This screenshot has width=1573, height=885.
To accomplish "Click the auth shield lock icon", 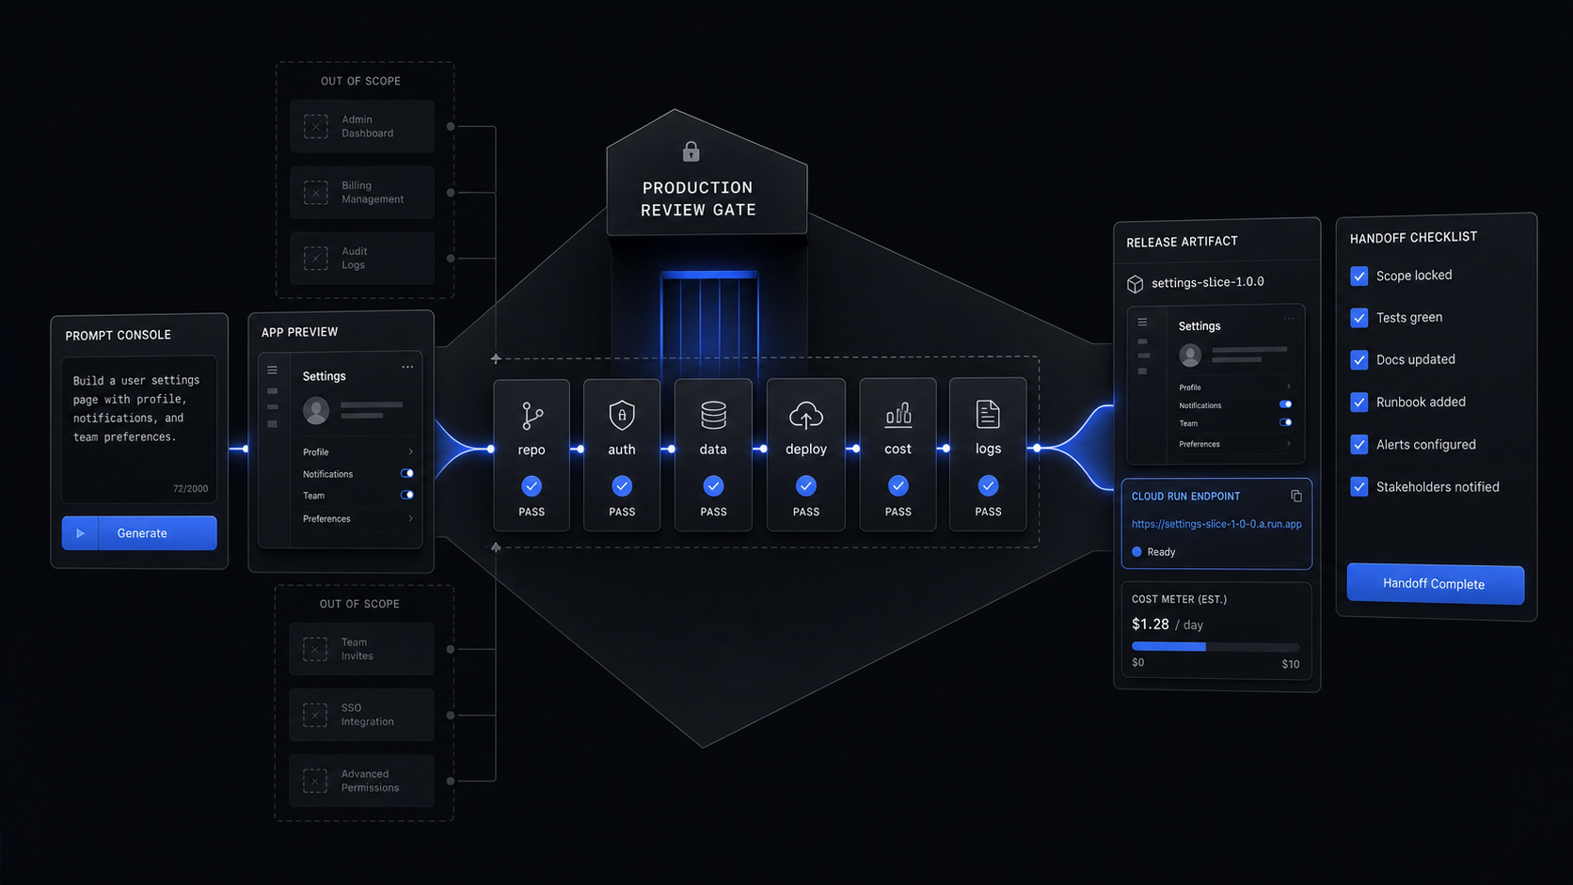I will pos(622,415).
